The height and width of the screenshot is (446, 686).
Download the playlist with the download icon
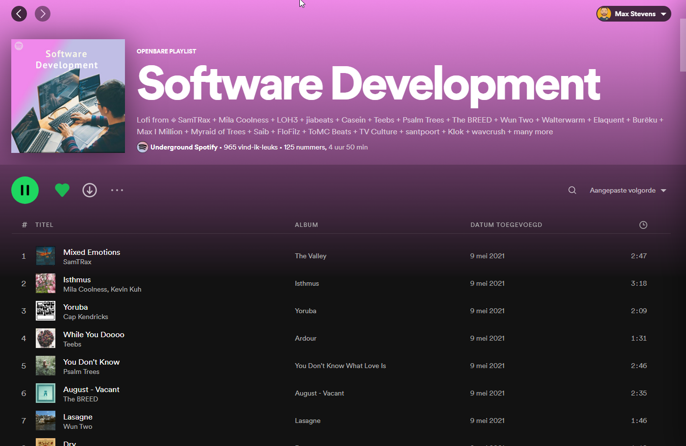point(90,190)
